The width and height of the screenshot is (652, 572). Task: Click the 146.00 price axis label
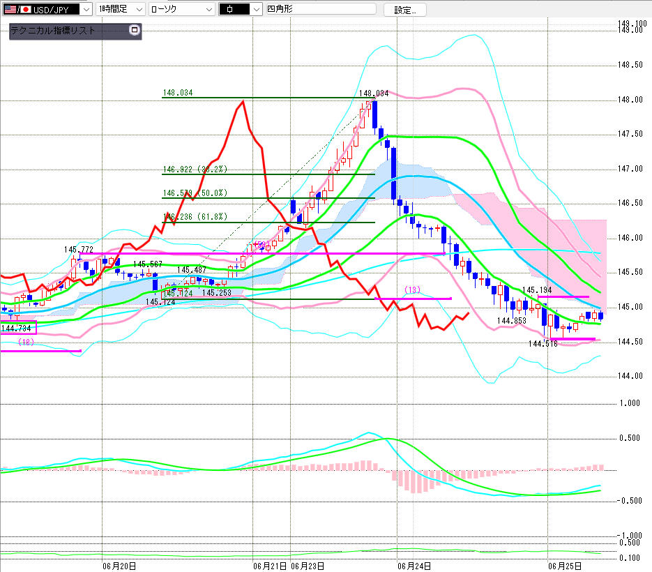click(630, 238)
